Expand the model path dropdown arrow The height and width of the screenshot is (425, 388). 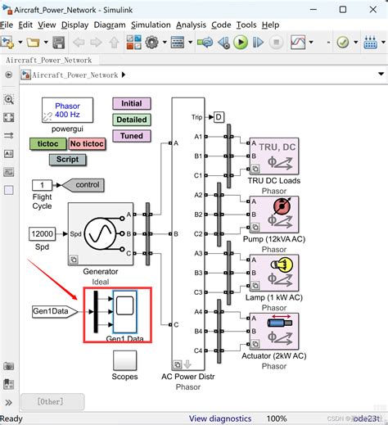tap(381, 75)
